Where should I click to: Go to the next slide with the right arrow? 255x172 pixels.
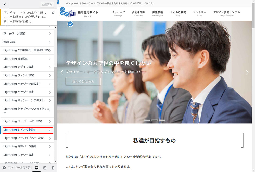click(x=247, y=72)
